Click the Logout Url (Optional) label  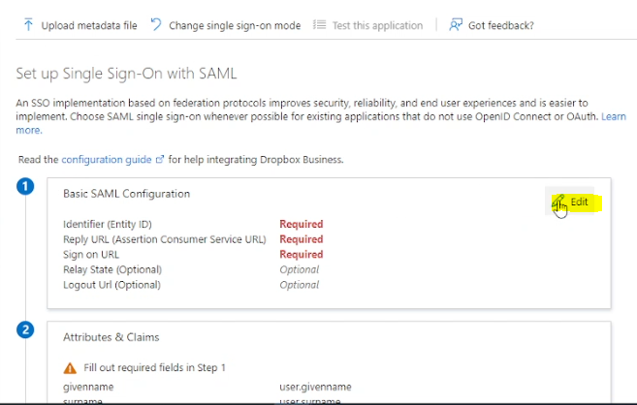click(111, 285)
